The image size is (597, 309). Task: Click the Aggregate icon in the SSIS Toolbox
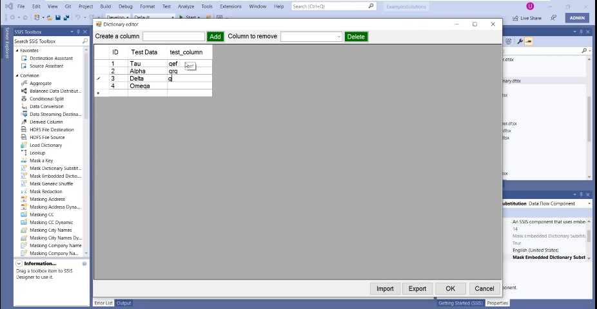tap(24, 83)
